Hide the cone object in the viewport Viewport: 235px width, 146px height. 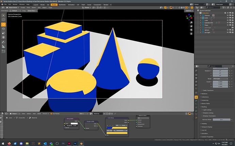[228, 18]
